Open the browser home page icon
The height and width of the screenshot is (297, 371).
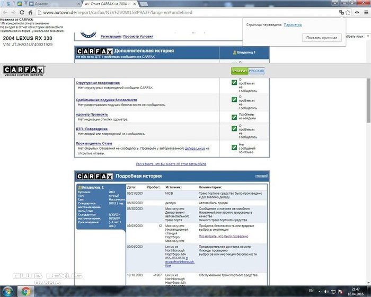[x=30, y=12]
